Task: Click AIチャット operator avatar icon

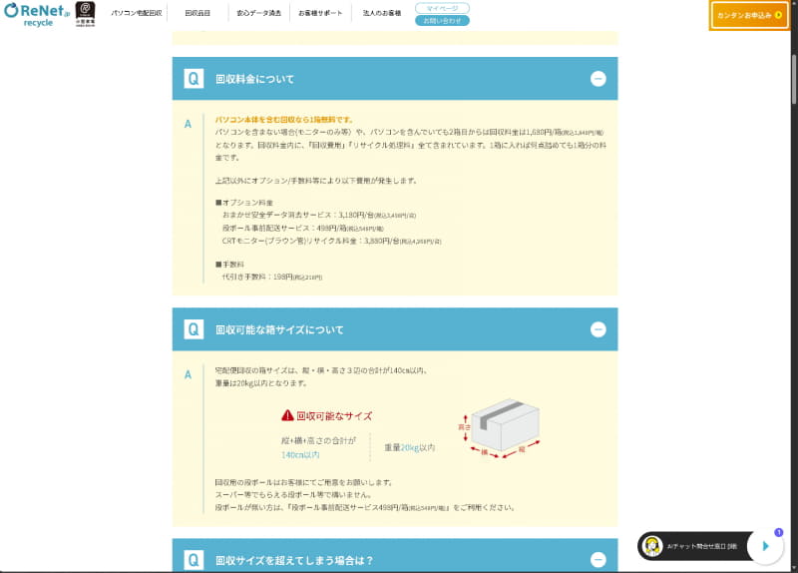Action: click(x=653, y=546)
